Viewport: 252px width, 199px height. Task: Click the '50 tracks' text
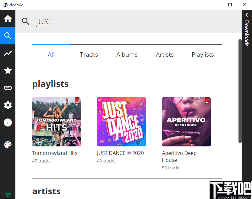[171, 168]
